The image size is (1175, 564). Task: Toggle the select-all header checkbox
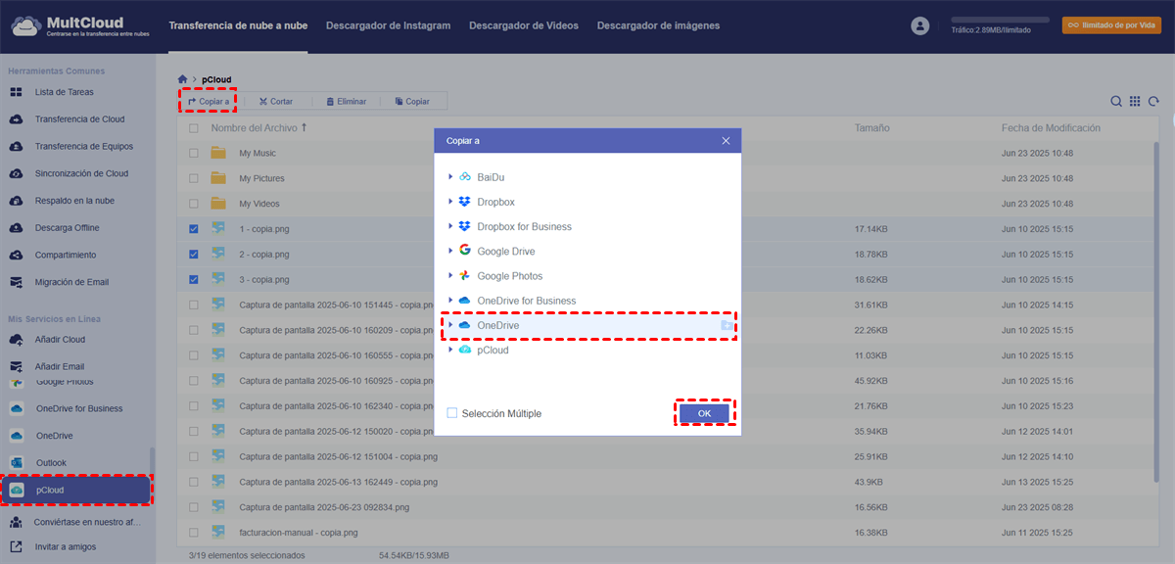pos(193,128)
